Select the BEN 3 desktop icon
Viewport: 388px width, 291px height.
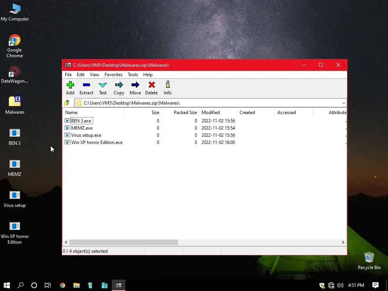(15, 137)
